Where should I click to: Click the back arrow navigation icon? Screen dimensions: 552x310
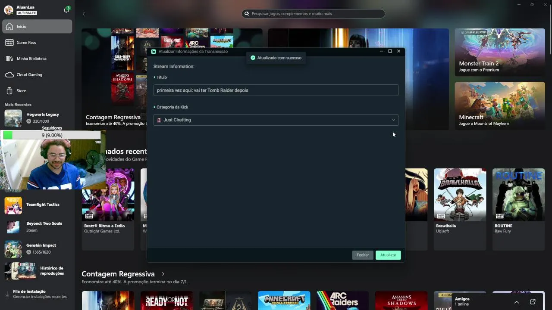84,14
